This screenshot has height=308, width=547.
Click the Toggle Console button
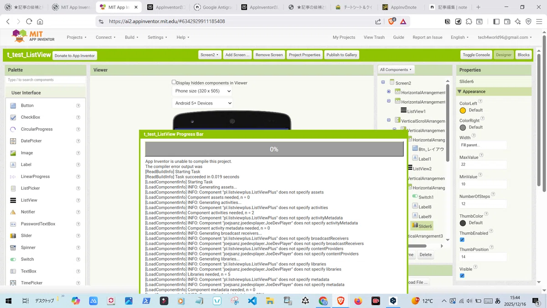[x=476, y=55]
